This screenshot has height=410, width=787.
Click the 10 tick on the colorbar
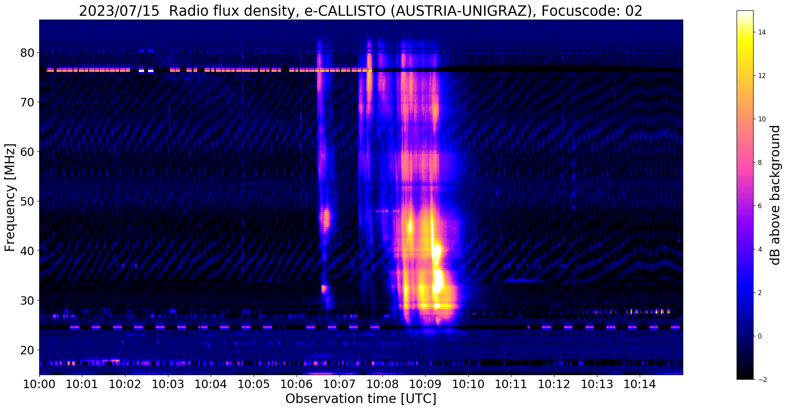pos(761,120)
